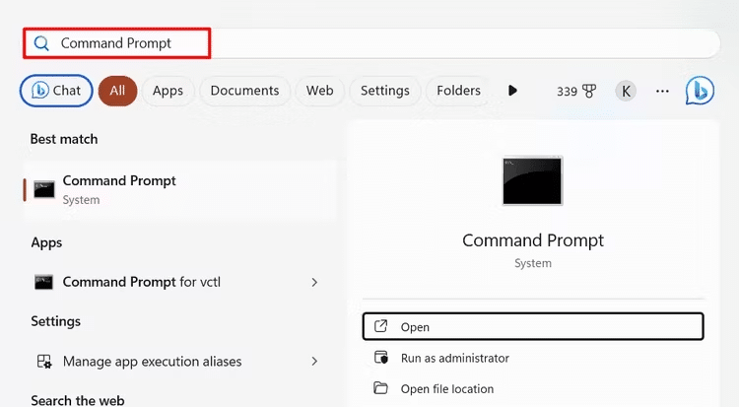739x407 pixels.
Task: Open the K user account avatar
Action: coord(626,91)
